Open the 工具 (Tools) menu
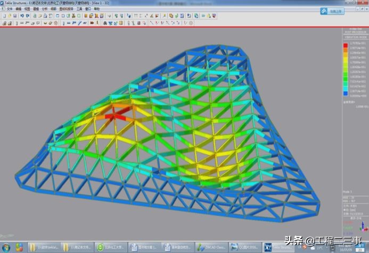Image resolution: width=369 pixels, height=253 pixels. [x=79, y=9]
